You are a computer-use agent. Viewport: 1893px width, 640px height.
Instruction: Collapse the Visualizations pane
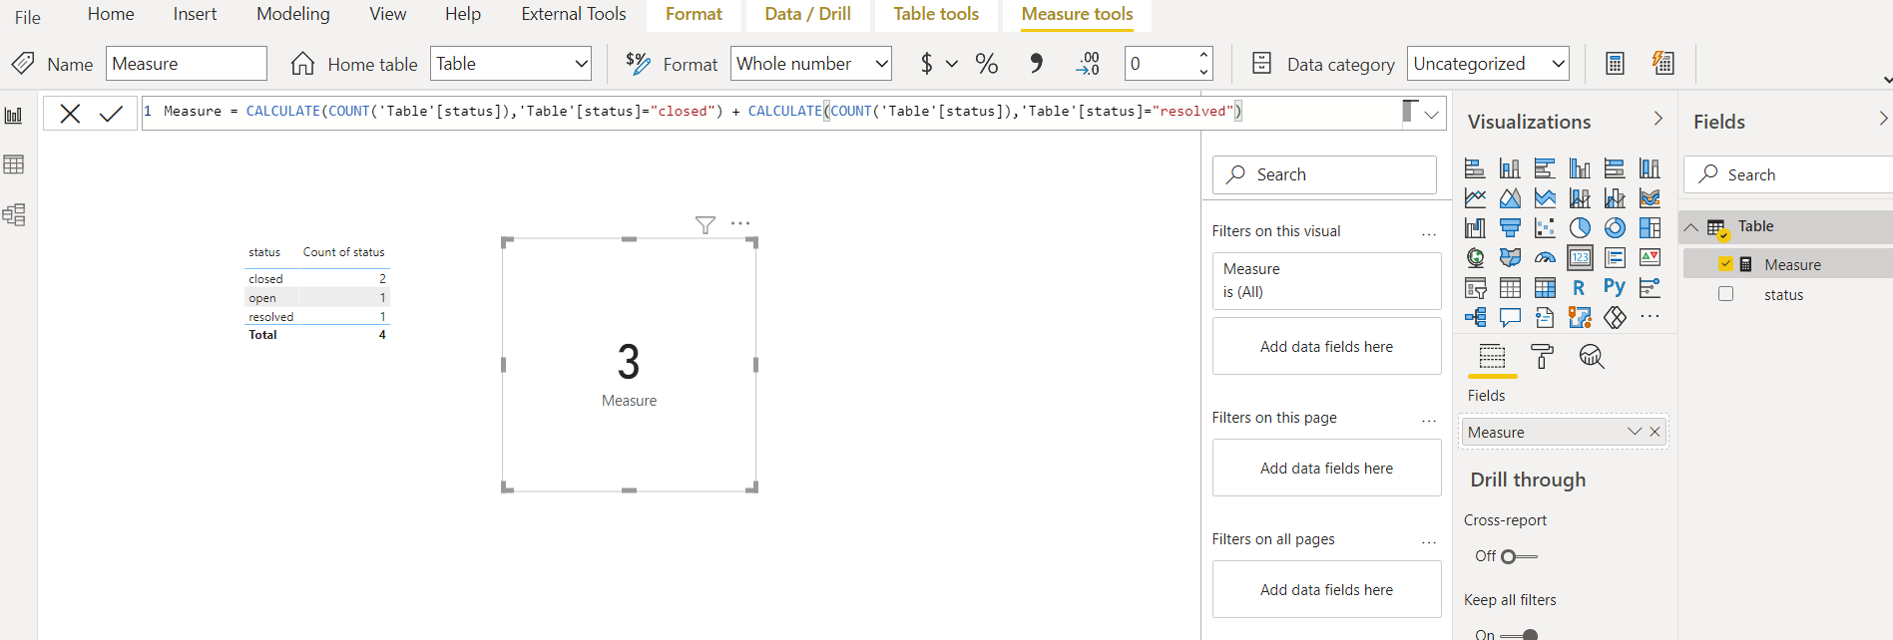1657,119
